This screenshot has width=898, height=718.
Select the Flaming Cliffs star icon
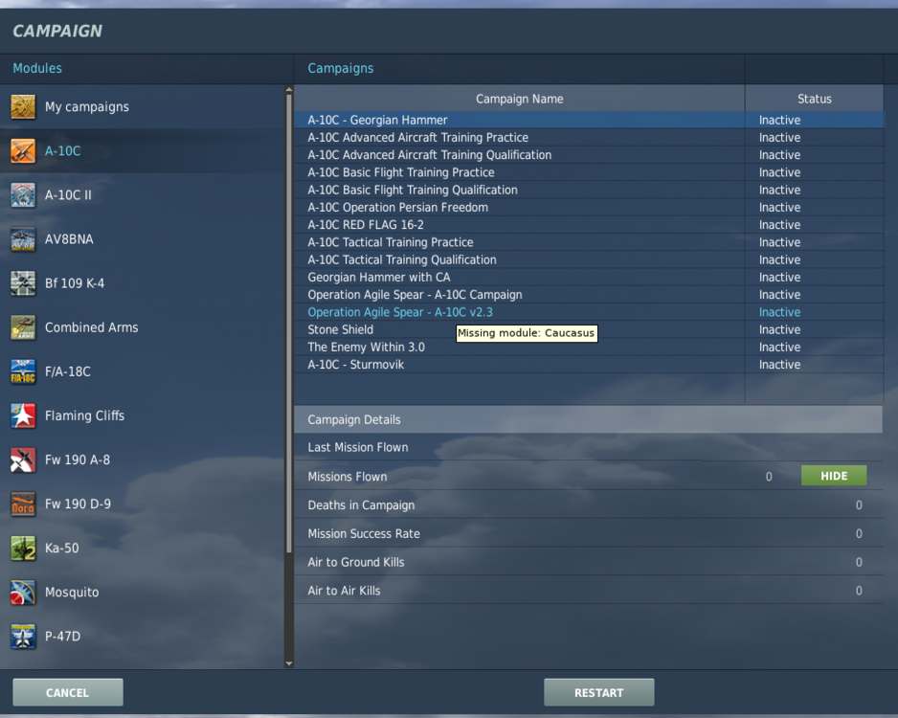[x=23, y=415]
